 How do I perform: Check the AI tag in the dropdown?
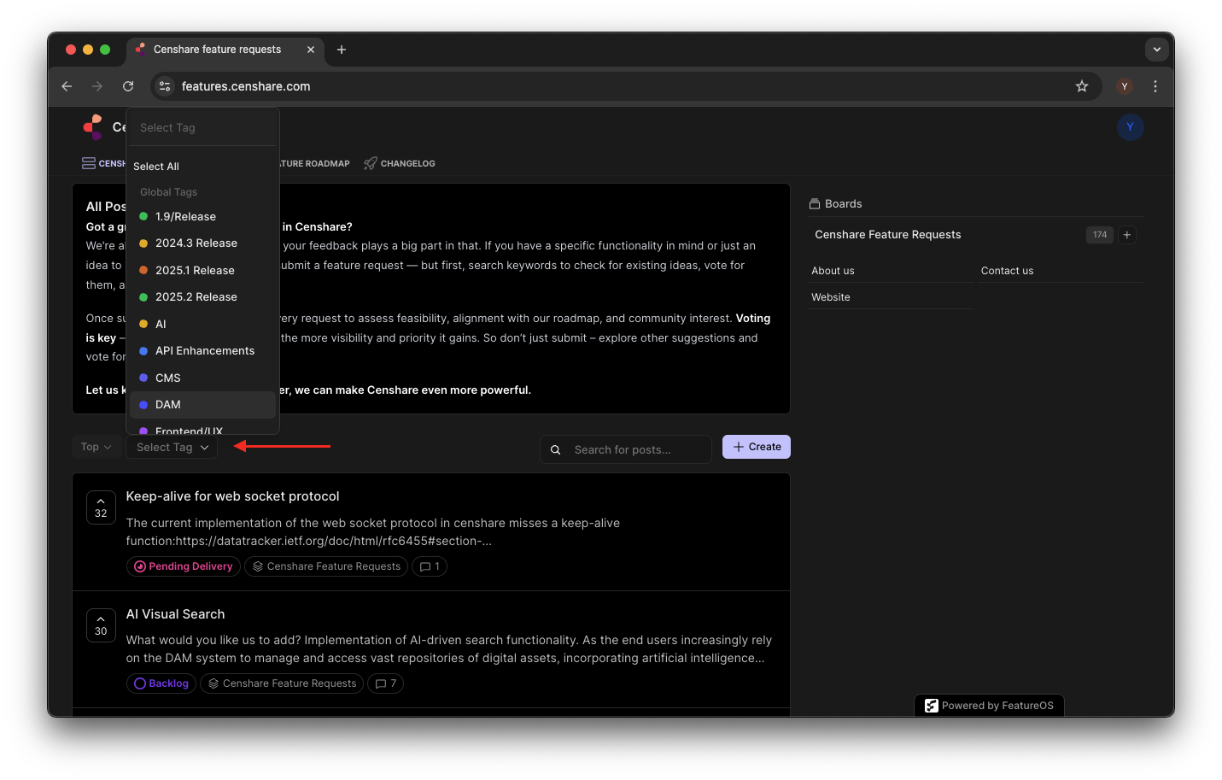tap(159, 324)
